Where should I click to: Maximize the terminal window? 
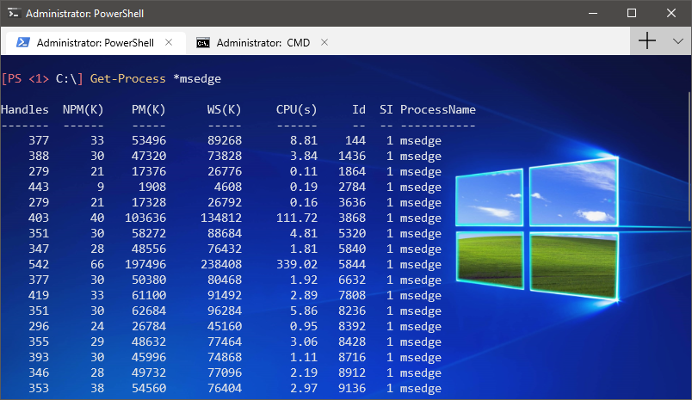click(x=632, y=13)
